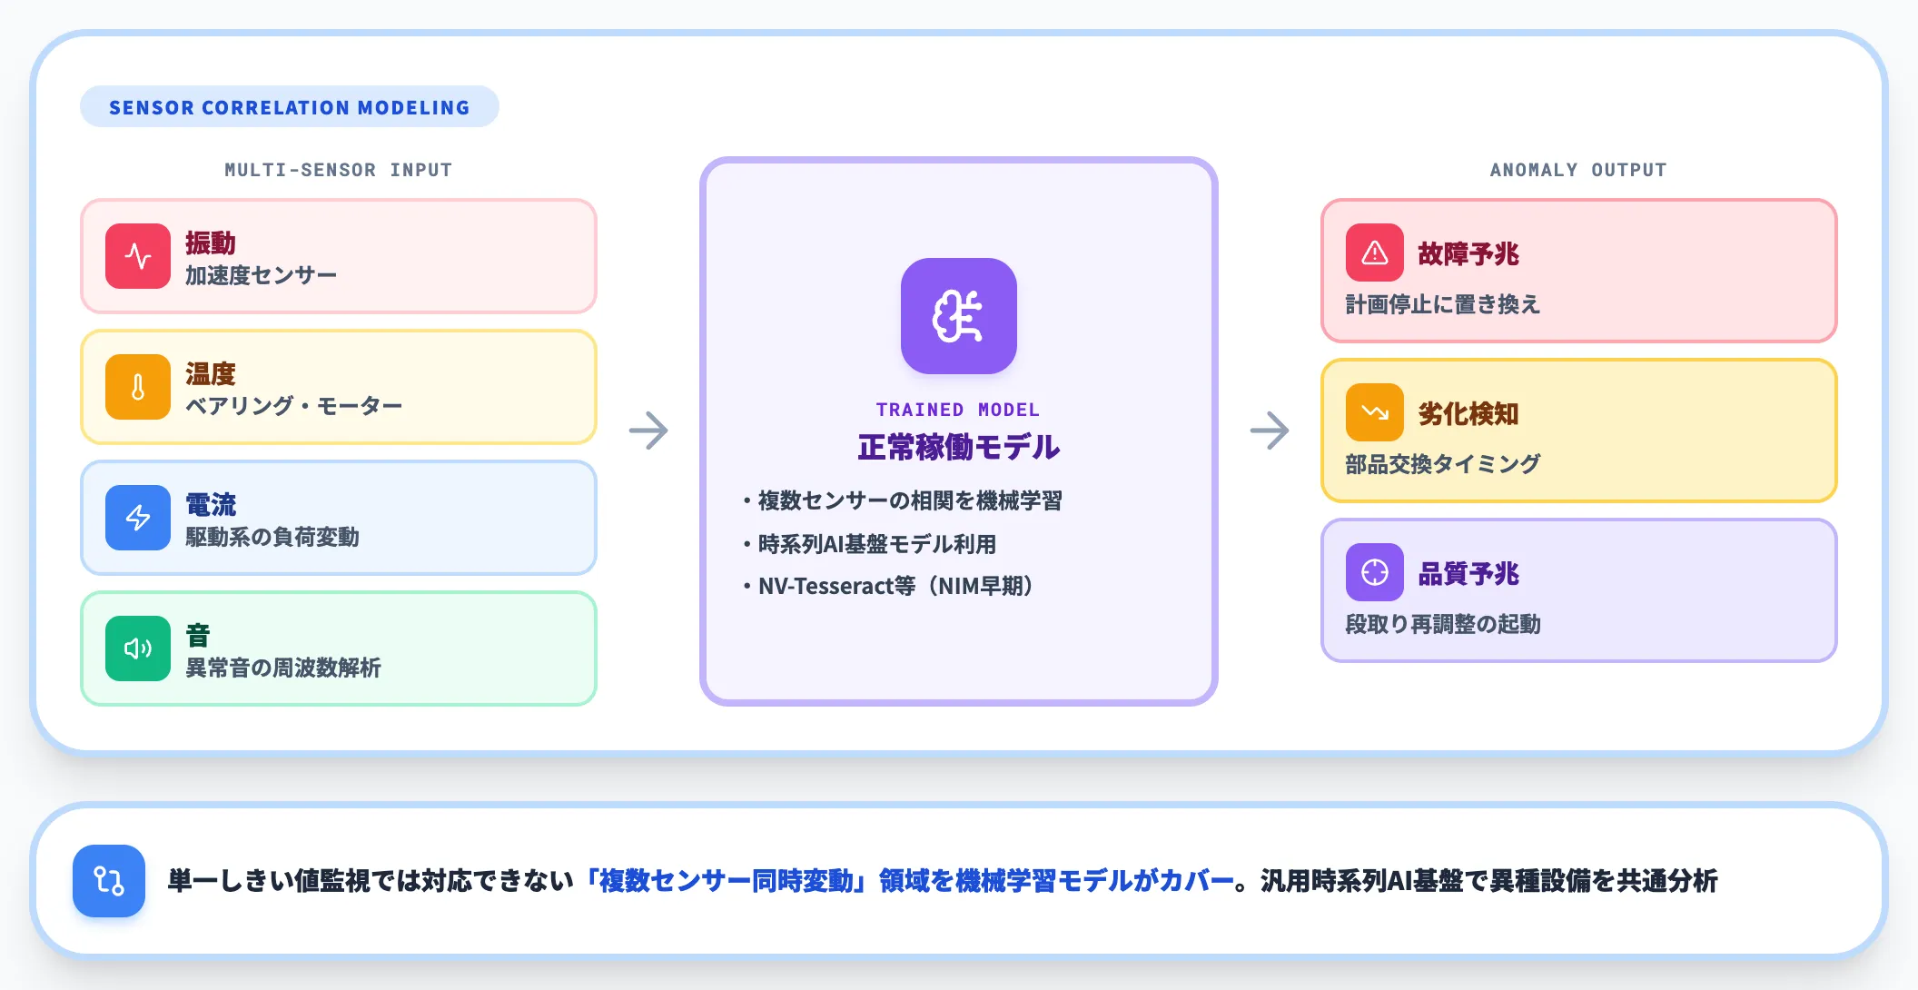This screenshot has height=990, width=1918.
Task: Click the blue highlighted 複数センサー同時変動 text
Action: (x=725, y=881)
